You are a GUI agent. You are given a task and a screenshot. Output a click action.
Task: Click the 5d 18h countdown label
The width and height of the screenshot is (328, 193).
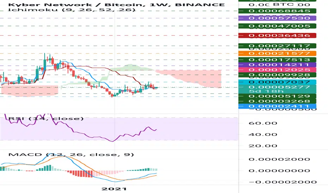pyautogui.click(x=266, y=91)
